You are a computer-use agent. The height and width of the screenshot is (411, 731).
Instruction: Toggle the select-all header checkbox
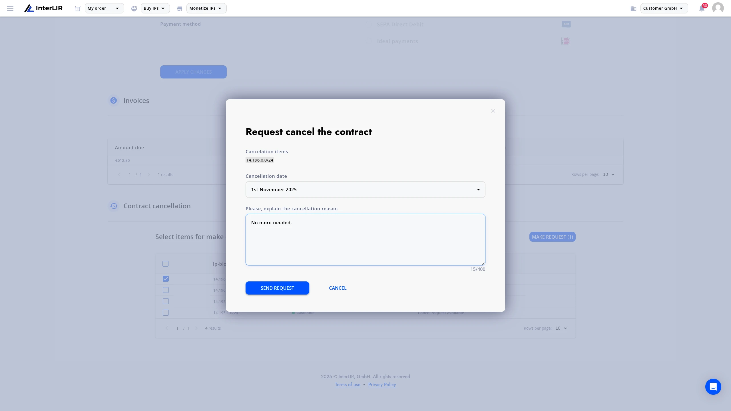(x=166, y=264)
